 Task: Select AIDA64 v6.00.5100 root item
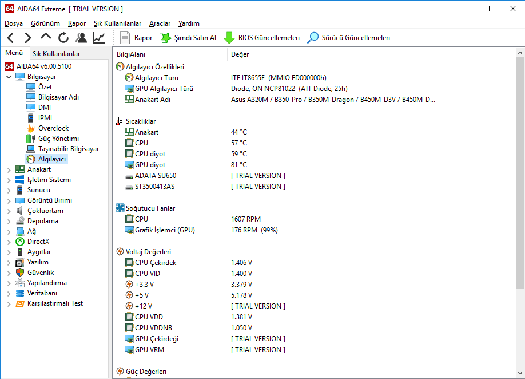[38, 66]
